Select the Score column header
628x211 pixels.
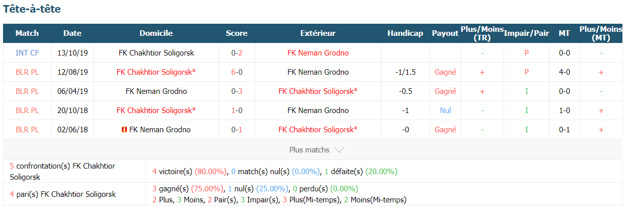pyautogui.click(x=237, y=33)
